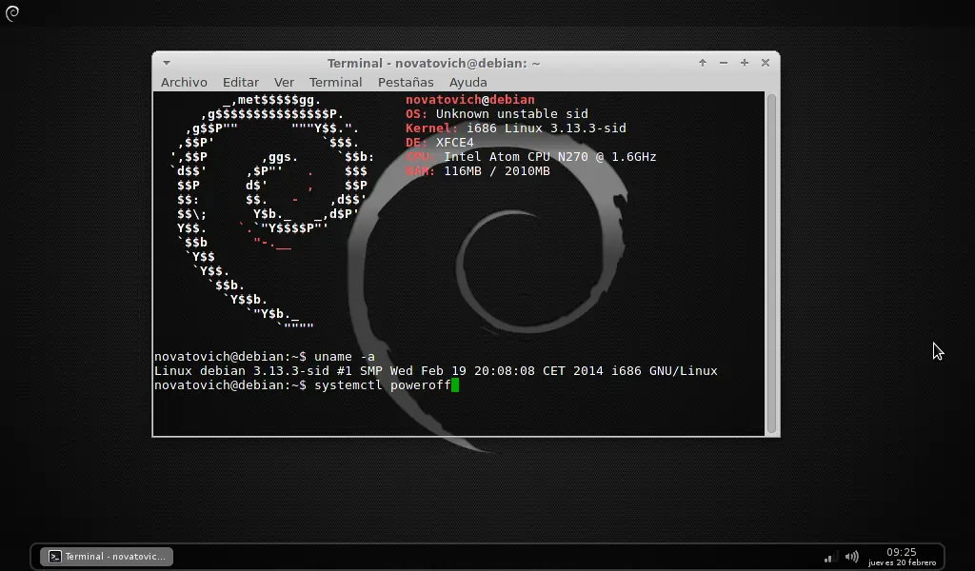Image resolution: width=975 pixels, height=571 pixels.
Task: Click the 'systemctl poweroff' command text
Action: pos(383,385)
